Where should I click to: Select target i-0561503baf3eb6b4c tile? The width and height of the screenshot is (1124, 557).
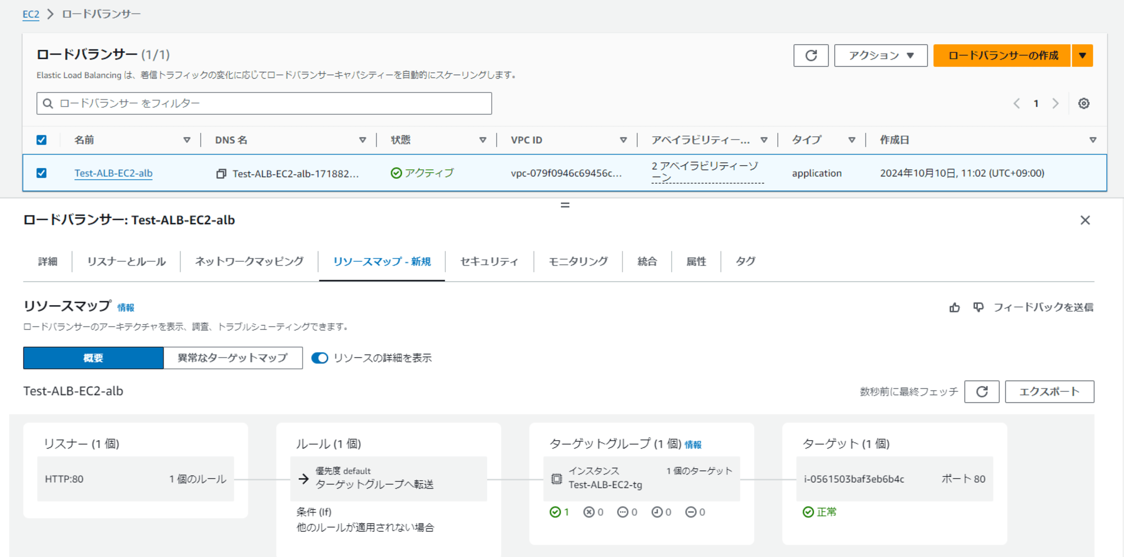895,479
